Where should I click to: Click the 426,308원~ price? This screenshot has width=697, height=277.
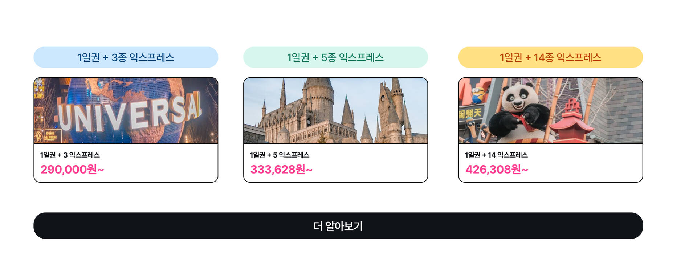[497, 170]
